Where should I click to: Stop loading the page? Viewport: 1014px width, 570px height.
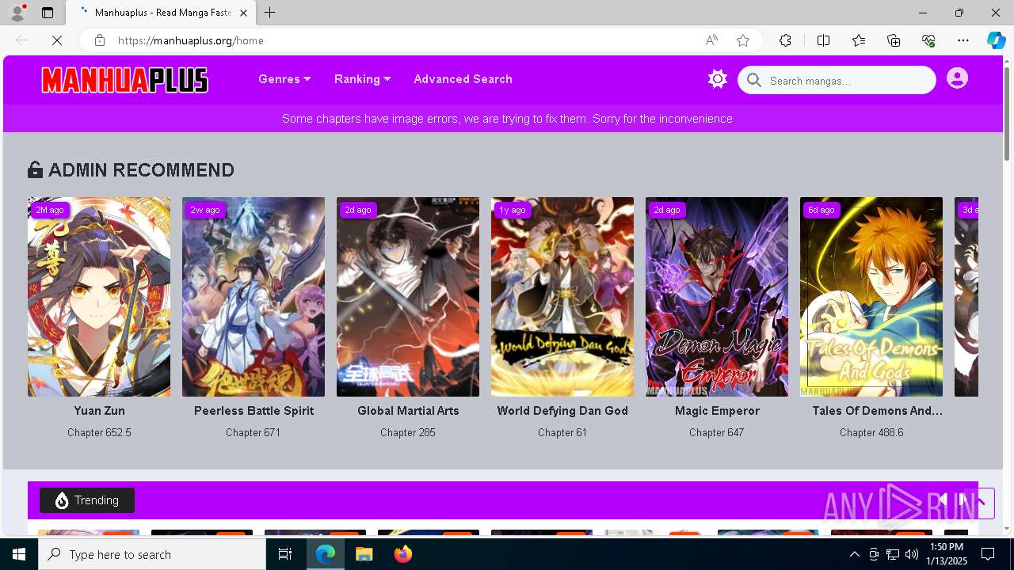(x=57, y=40)
